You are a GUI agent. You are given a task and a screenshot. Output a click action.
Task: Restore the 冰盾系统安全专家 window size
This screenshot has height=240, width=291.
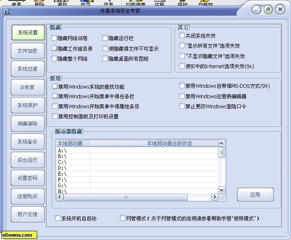(268, 10)
